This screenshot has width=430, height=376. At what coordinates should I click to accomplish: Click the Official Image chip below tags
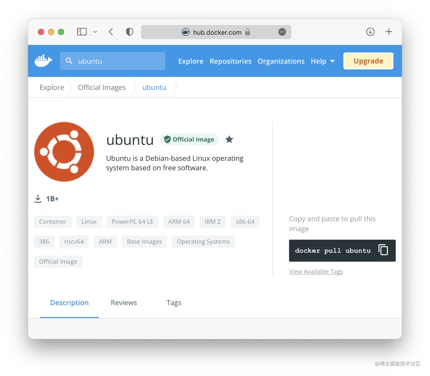[x=58, y=261]
